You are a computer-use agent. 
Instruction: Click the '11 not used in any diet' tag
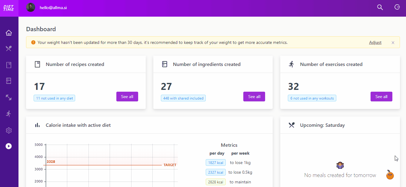click(x=55, y=98)
